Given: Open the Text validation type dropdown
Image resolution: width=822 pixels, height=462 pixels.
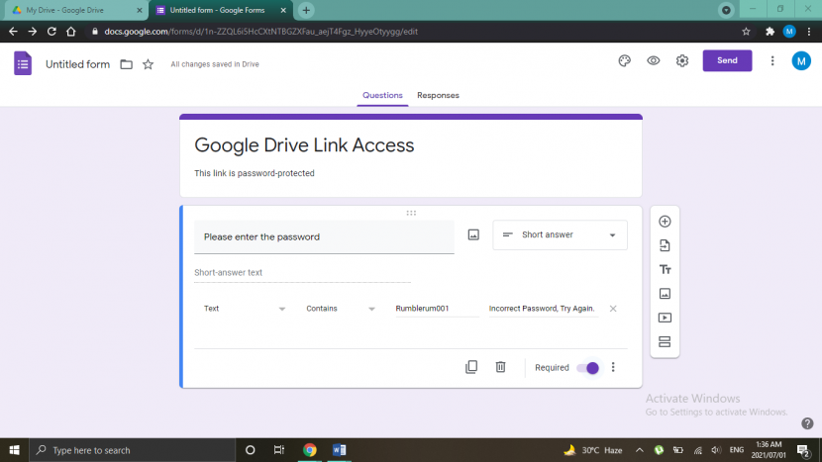Looking at the screenshot, I should point(245,309).
